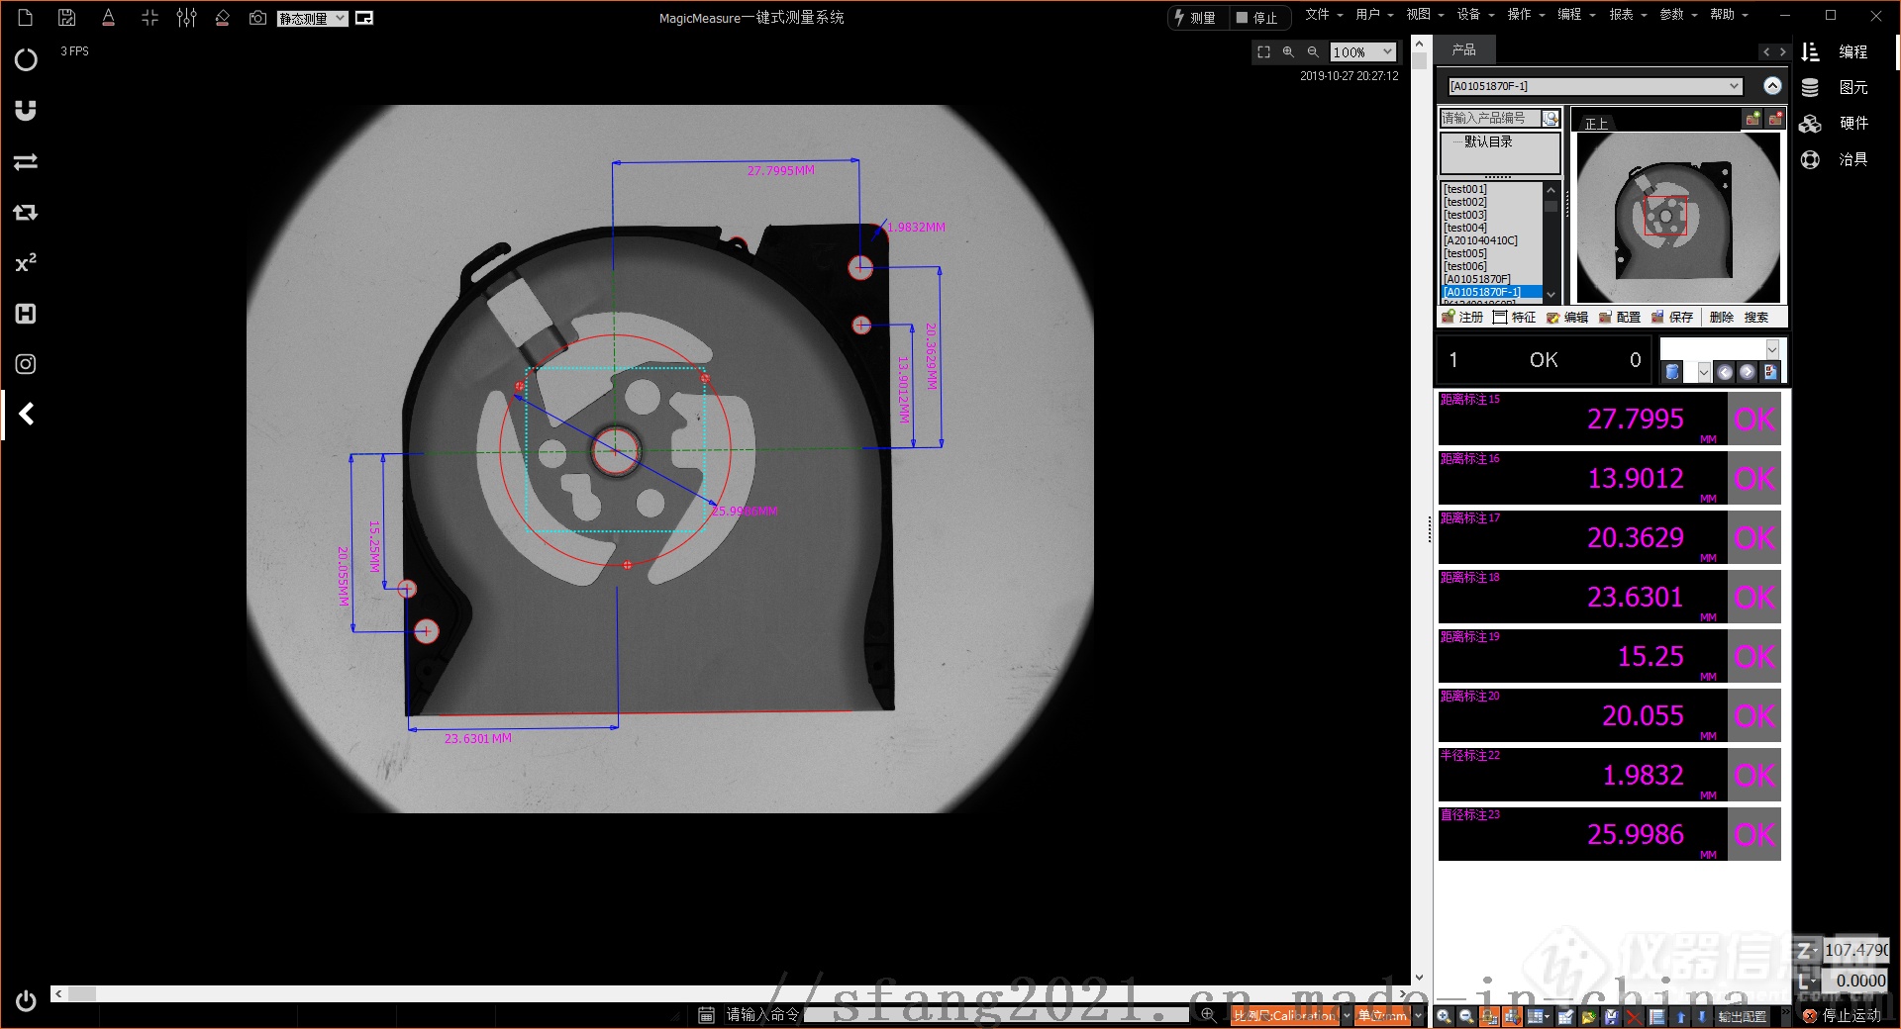
Task: Click the 保存 save button
Action: [x=1672, y=317]
